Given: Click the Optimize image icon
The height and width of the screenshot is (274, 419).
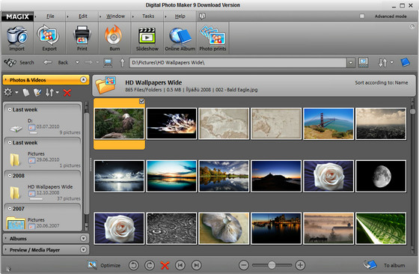Looking at the screenshot, I should click(92, 265).
